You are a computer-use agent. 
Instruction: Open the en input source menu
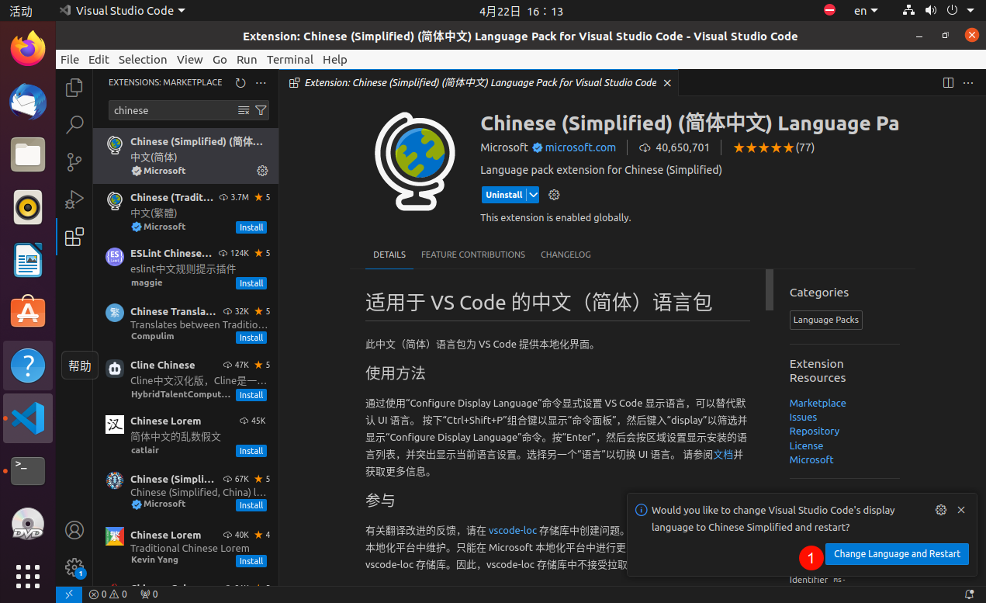coord(866,11)
